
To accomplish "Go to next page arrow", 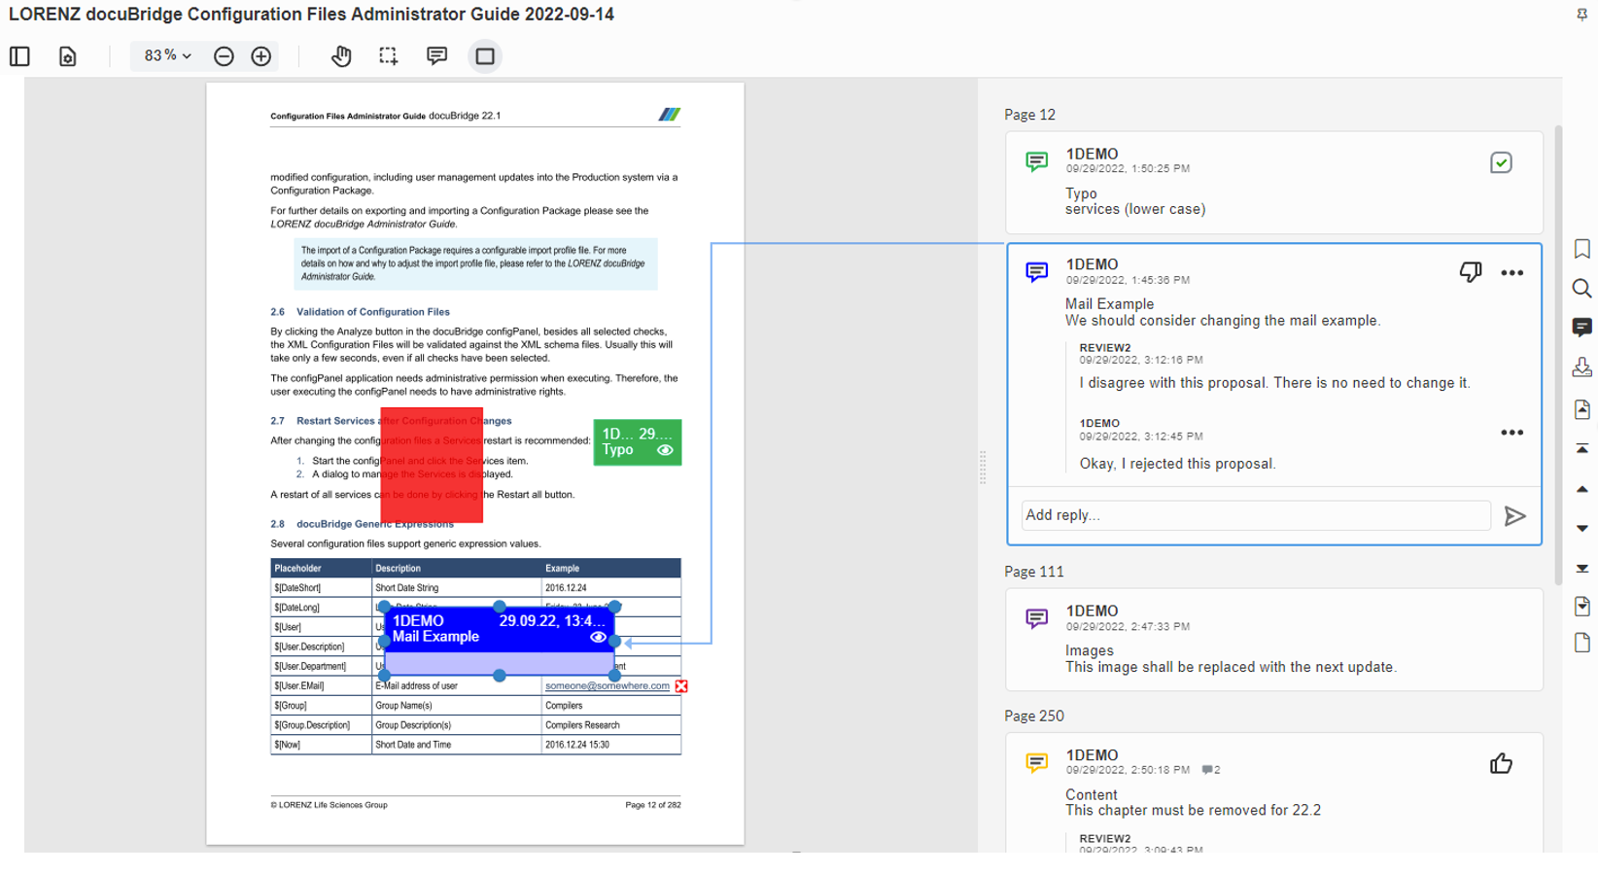I will point(1582,528).
